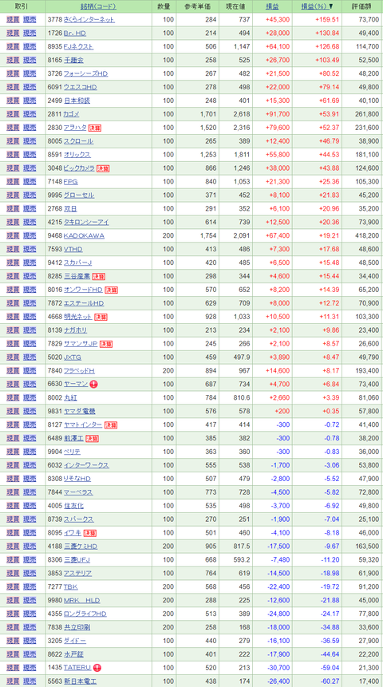This screenshot has width=383, height=687.
Task: Click the 決算 badge next to サマンサJP
Action: coord(106,344)
